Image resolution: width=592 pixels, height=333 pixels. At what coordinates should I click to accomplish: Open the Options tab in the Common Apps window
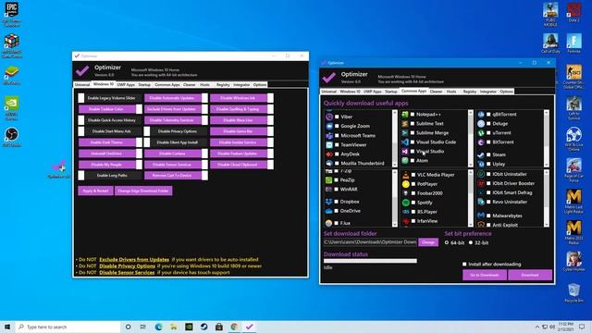[x=506, y=92]
